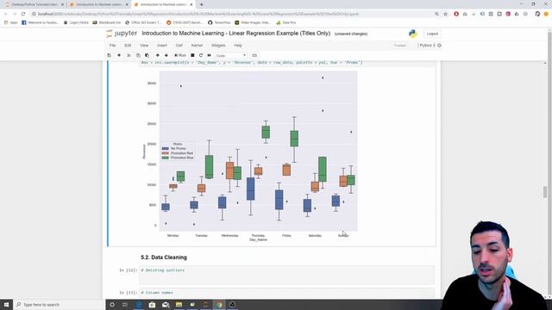Open the command palette keyboard icon
Screen dimensions: 552x310
tap(254, 55)
